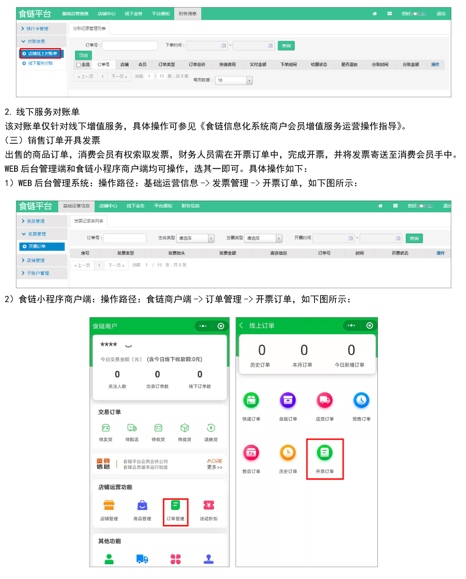Screen dimensions: 466x579
Task: Tap the 开票订单 green receipt icon
Action: (x=325, y=453)
